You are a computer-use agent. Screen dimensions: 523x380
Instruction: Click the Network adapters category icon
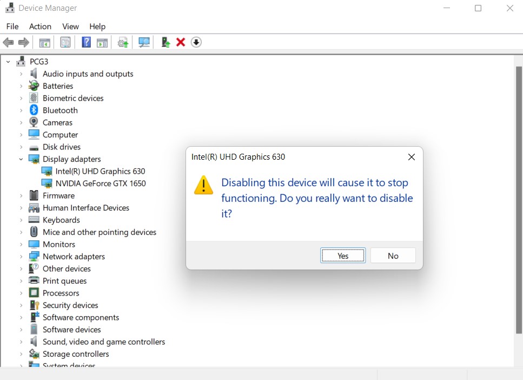[34, 257]
